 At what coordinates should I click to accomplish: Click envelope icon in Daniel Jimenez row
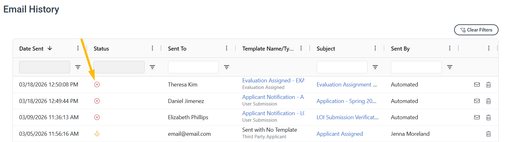point(477,101)
